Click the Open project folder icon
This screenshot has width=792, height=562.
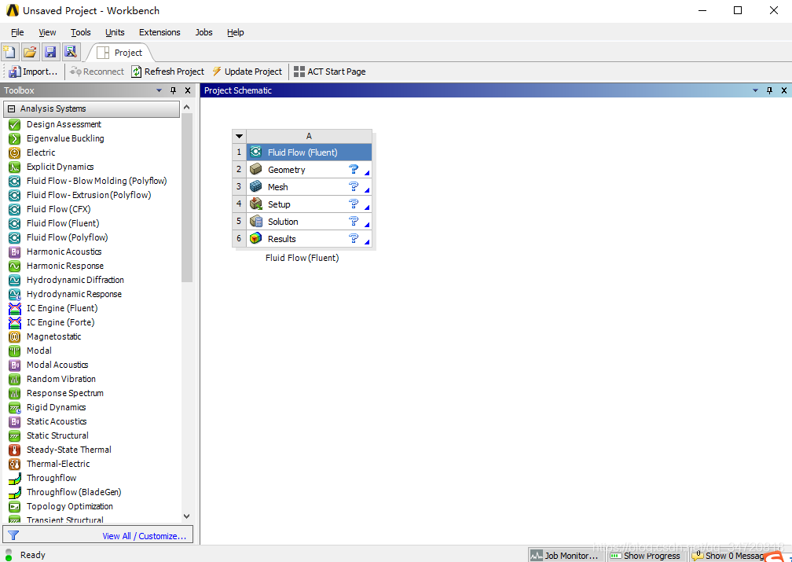click(31, 52)
